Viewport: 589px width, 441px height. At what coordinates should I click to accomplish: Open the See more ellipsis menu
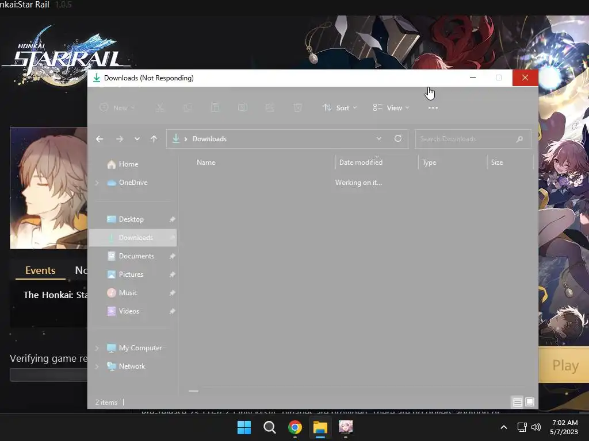click(433, 108)
